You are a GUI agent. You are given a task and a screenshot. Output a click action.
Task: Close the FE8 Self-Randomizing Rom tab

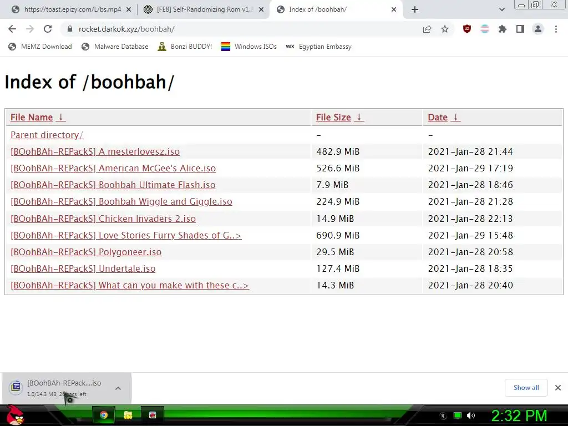(261, 9)
